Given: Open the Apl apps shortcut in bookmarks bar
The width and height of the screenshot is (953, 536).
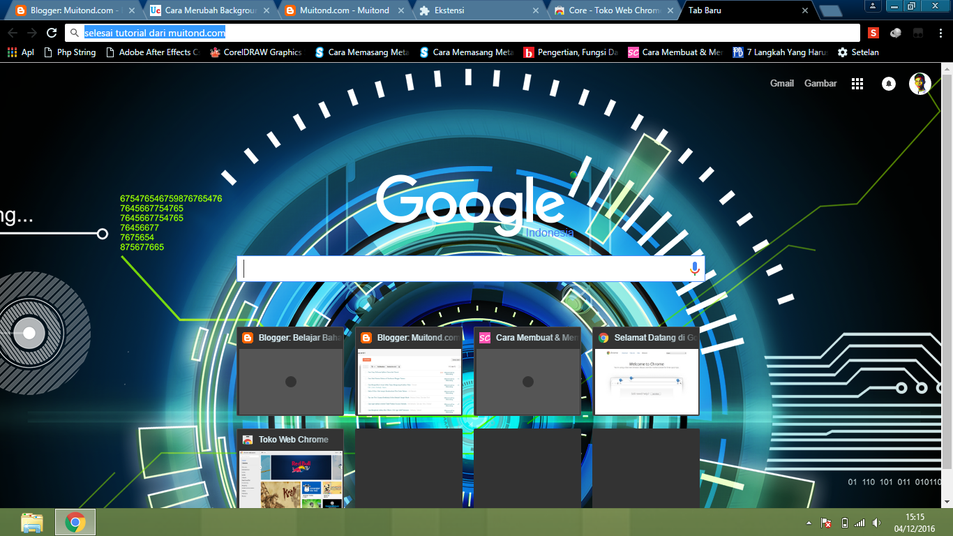Looking at the screenshot, I should click(x=20, y=52).
